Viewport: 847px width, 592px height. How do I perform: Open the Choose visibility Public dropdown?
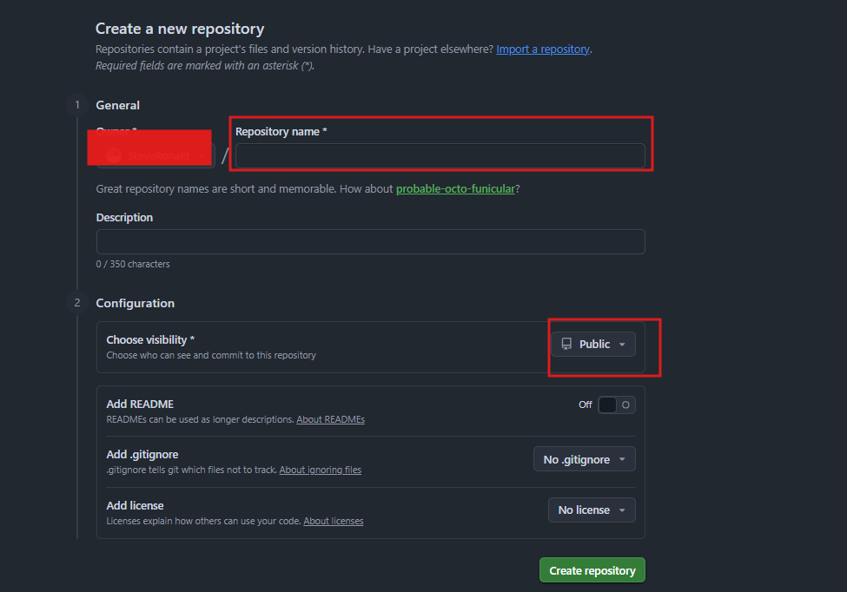coord(593,345)
